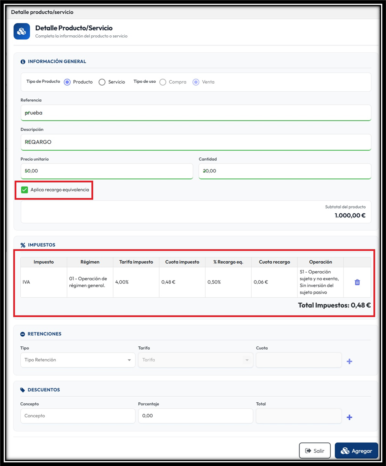Uncheck Aplica recargo equivalencia checkbox
Image resolution: width=386 pixels, height=466 pixels.
click(x=24, y=190)
